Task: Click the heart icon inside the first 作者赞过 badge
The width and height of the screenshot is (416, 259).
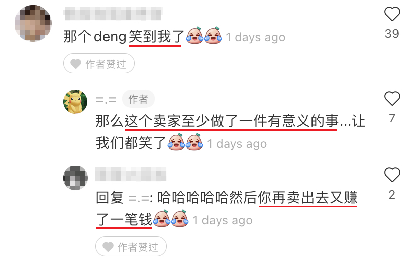Action: tap(76, 64)
